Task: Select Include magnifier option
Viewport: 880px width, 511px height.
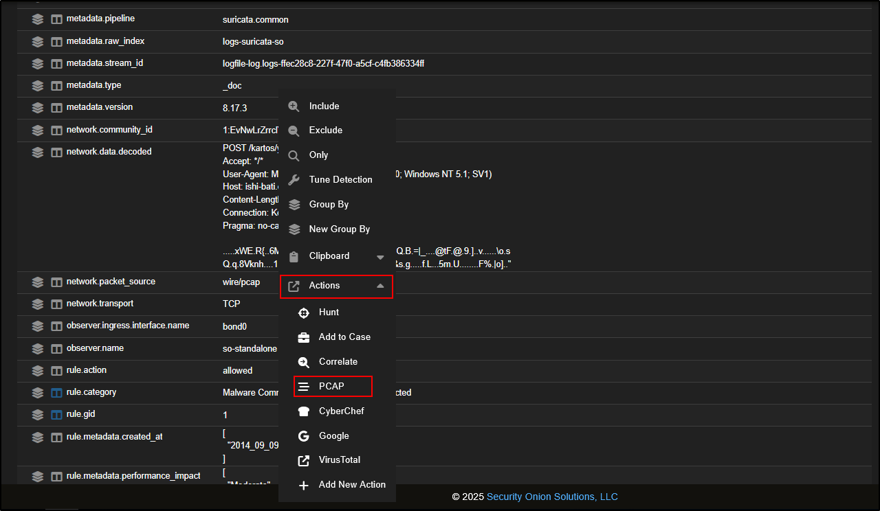Action: point(324,106)
